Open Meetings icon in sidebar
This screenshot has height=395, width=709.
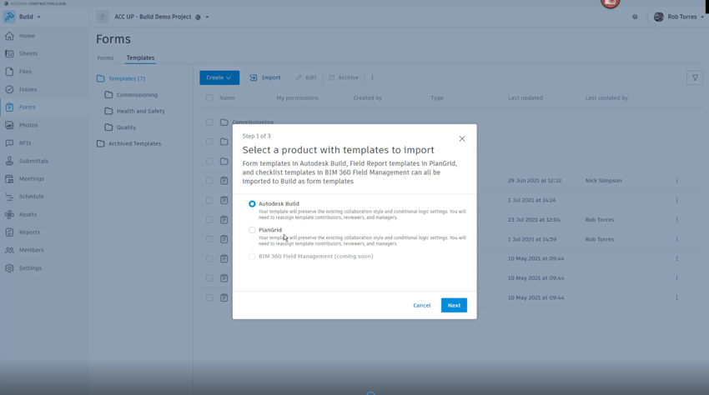(x=9, y=178)
